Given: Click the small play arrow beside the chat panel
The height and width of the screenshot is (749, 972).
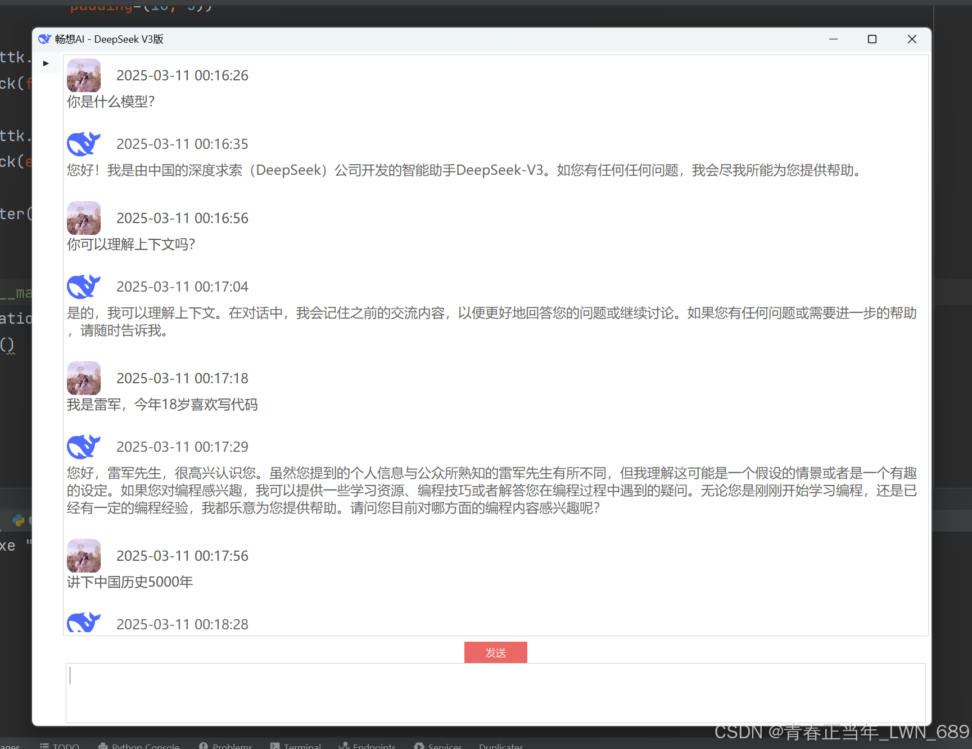Looking at the screenshot, I should (x=46, y=63).
